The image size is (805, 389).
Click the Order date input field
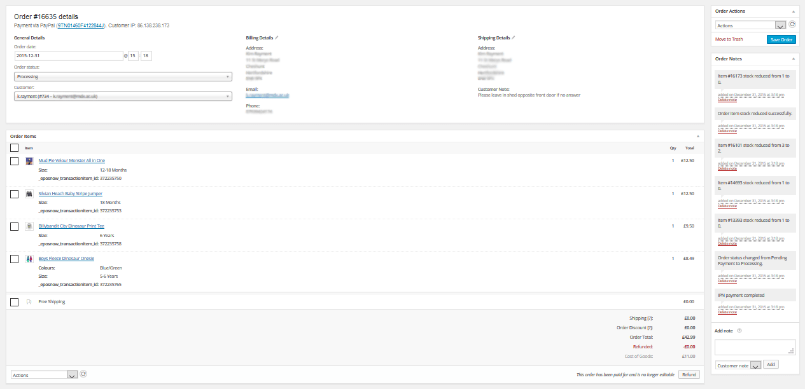pos(68,56)
